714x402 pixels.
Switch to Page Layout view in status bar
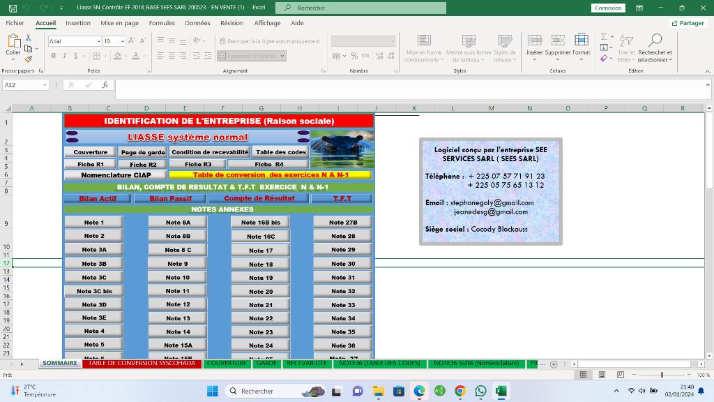[x=602, y=375]
